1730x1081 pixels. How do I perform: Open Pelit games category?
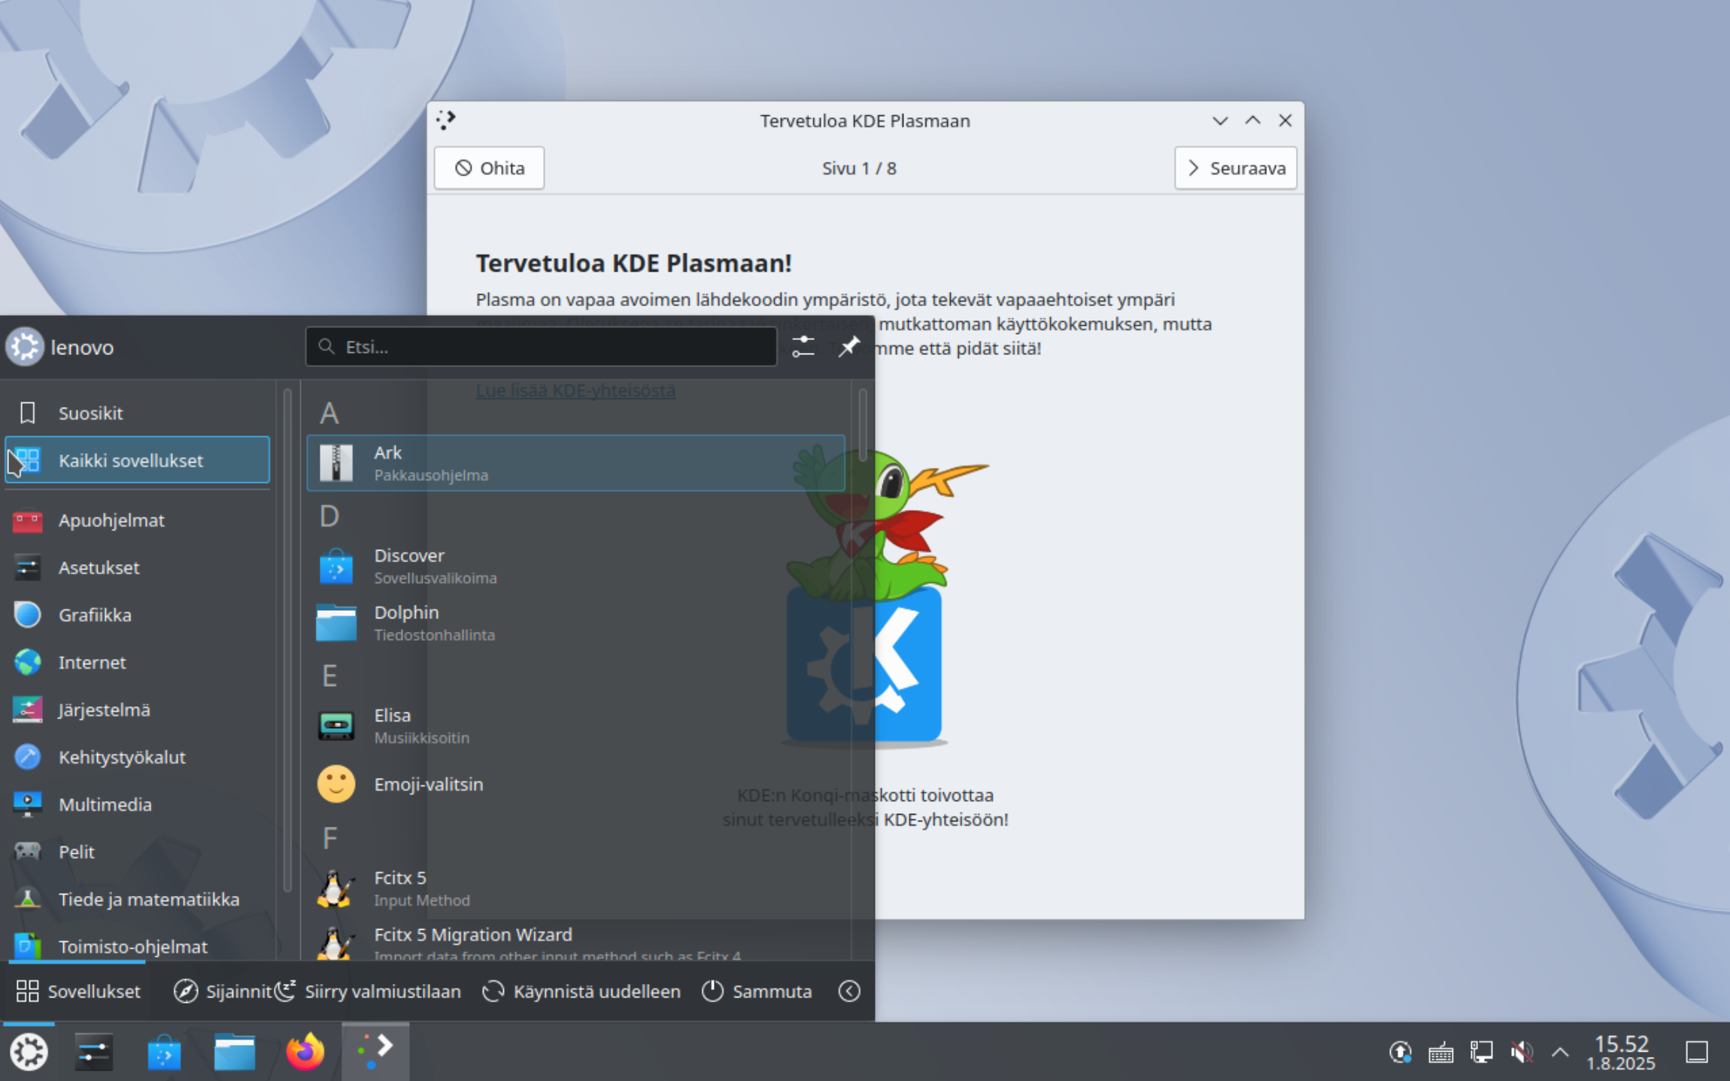click(x=137, y=852)
